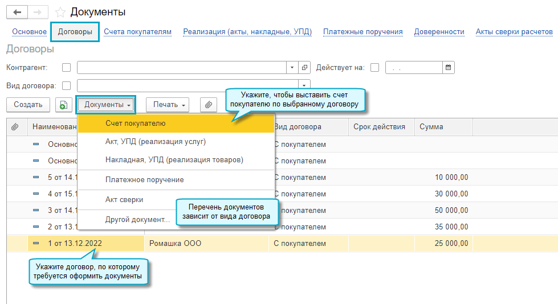Toggle the Действует на filter checkbox
558x304 pixels.
click(374, 67)
